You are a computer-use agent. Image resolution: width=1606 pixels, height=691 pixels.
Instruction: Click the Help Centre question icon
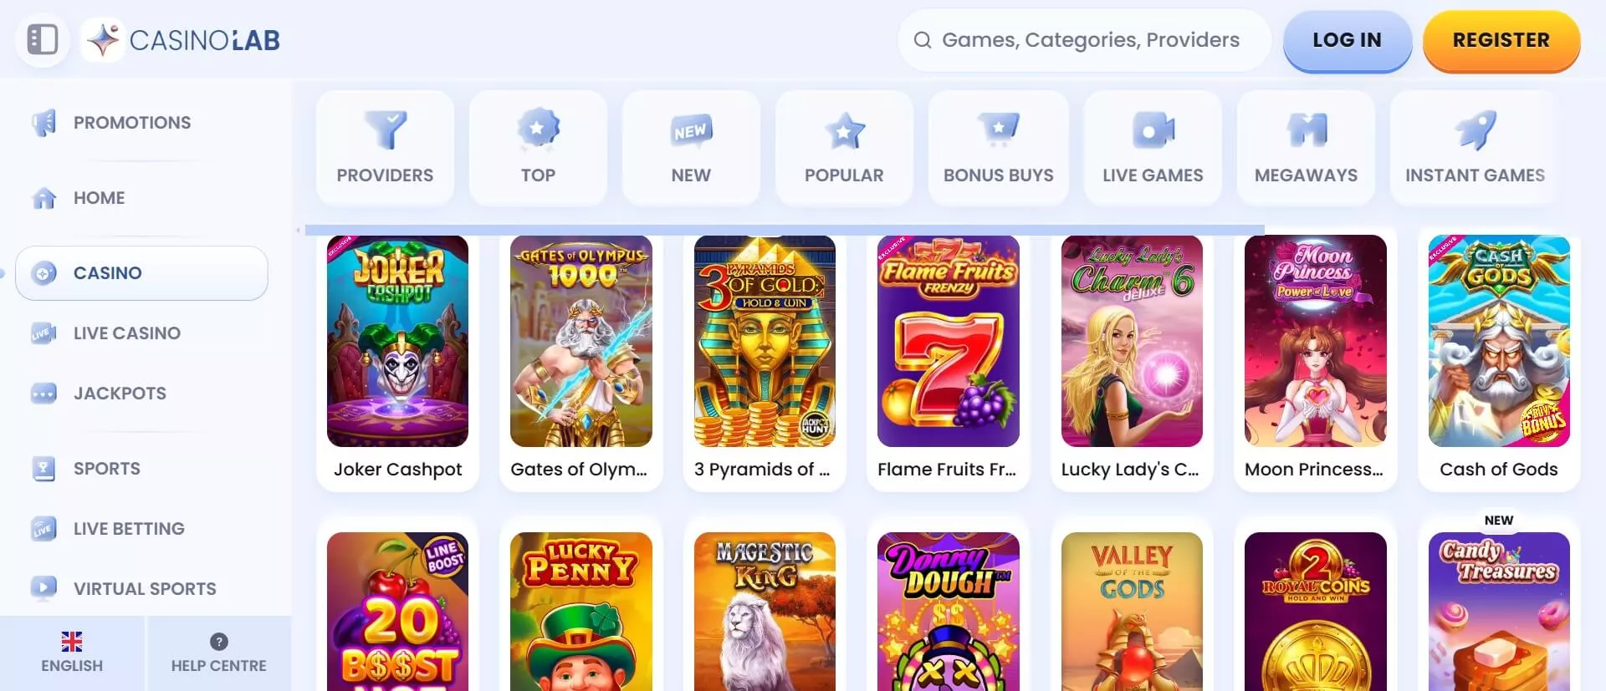(219, 642)
